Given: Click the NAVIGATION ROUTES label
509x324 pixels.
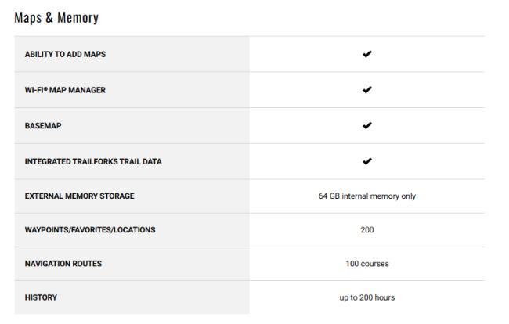Looking at the screenshot, I should coord(63,264).
